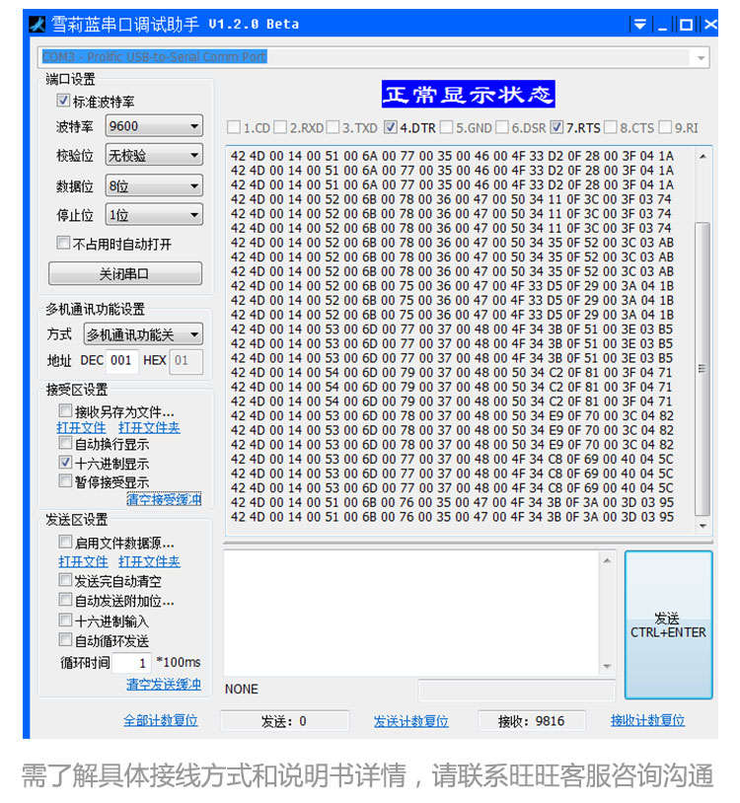Screen dimensions: 740x803
Task: Expand the 校验位 parity dropdown
Action: [x=153, y=156]
